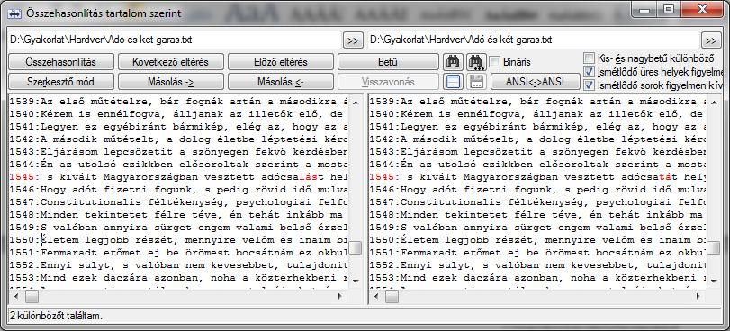Uncheck Ismétlődő sorok figyelmen kívül
The width and height of the screenshot is (730, 331).
coord(590,85)
